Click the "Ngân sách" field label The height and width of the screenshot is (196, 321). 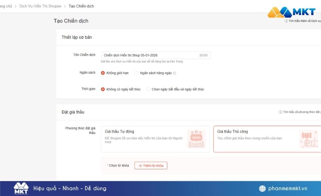click(87, 72)
